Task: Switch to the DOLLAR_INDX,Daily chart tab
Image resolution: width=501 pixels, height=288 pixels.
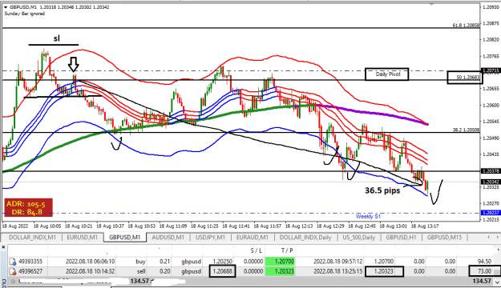Action: 305,238
